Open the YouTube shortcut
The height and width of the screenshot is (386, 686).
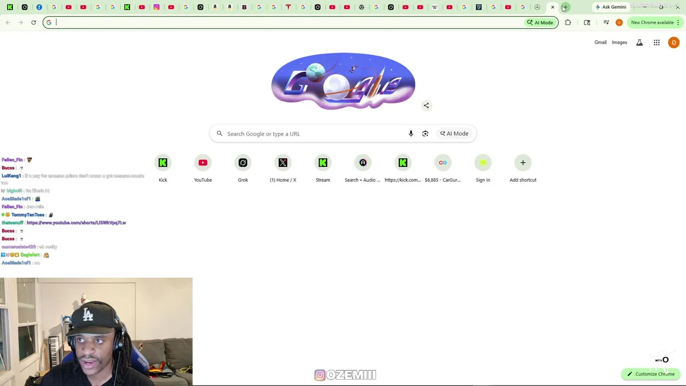tap(203, 168)
